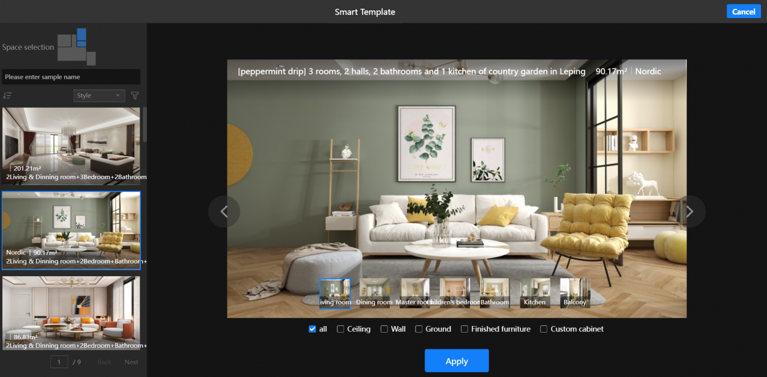767x377 pixels.
Task: Select the Master room thumbnail
Action: tap(415, 293)
